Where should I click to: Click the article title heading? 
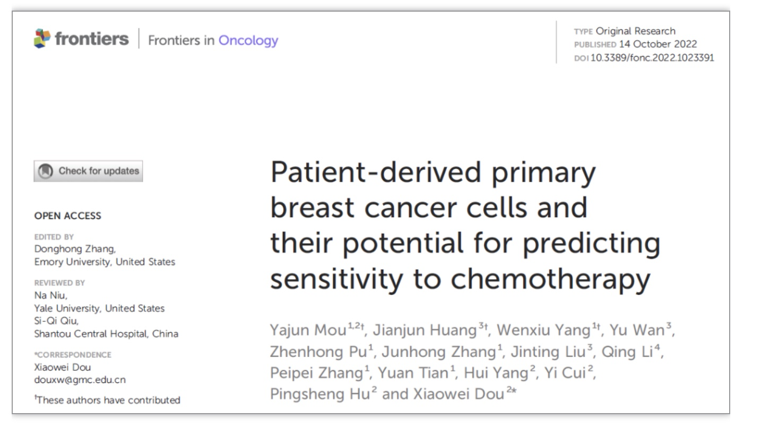point(466,226)
